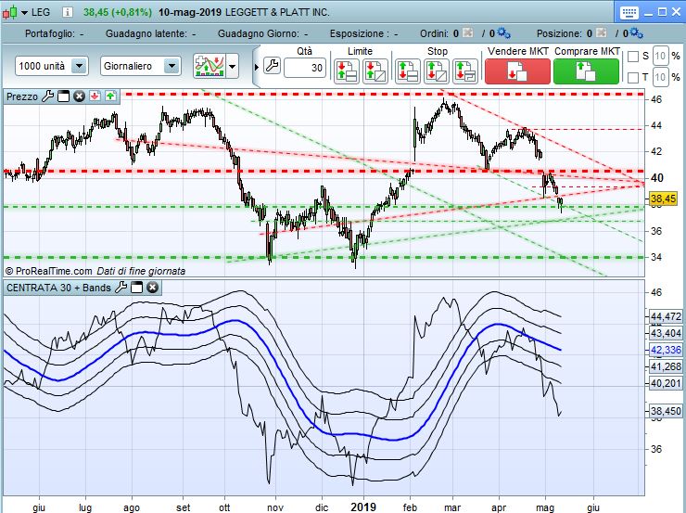Click the 38,45 current price label
This screenshot has width=686, height=513.
coord(663,199)
